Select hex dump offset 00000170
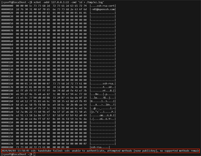Viewport: 201px width, 156px height. tap(7, 87)
